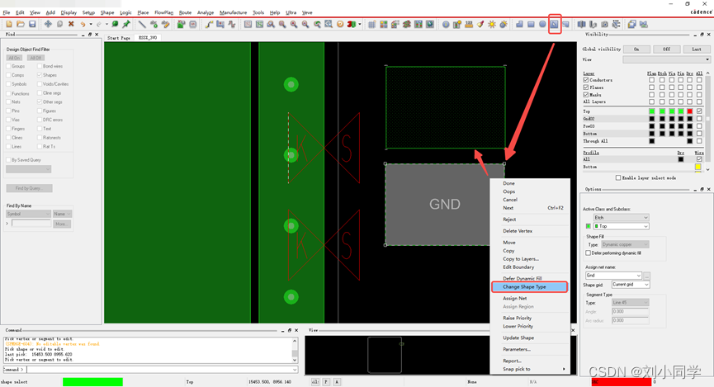714x387 pixels.
Task: Click the Save file toolbar icon
Action: 32,24
